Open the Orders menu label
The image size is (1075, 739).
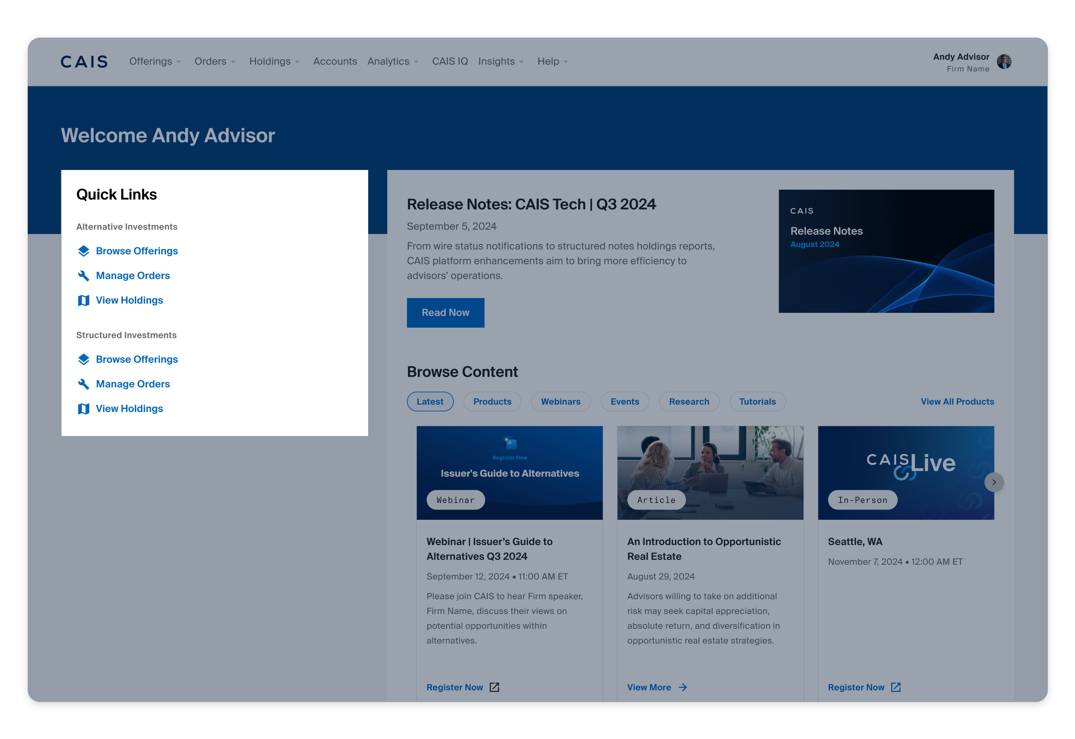tap(210, 61)
